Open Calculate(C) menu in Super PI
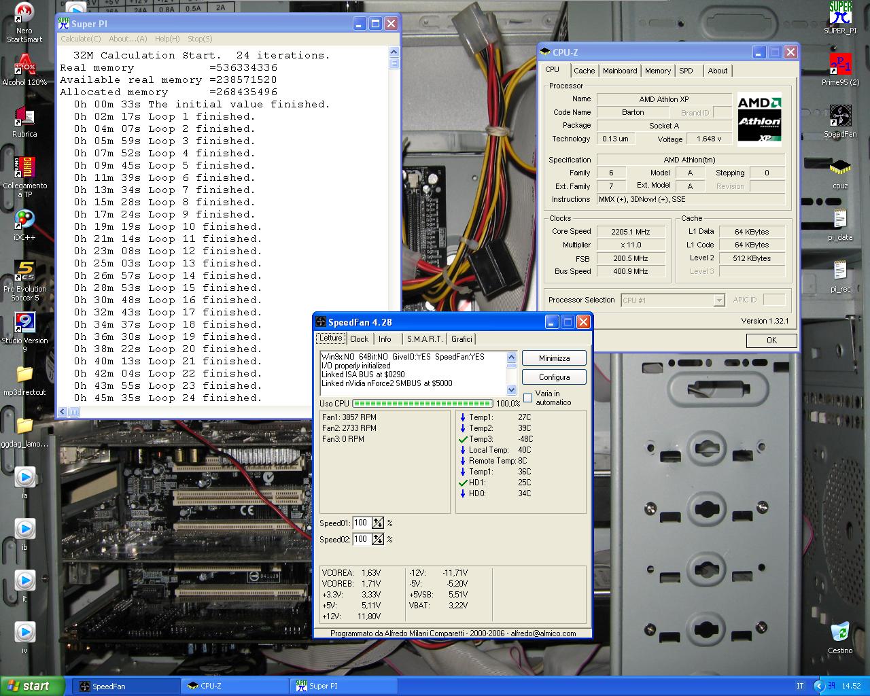Image resolution: width=870 pixels, height=696 pixels. (81, 39)
